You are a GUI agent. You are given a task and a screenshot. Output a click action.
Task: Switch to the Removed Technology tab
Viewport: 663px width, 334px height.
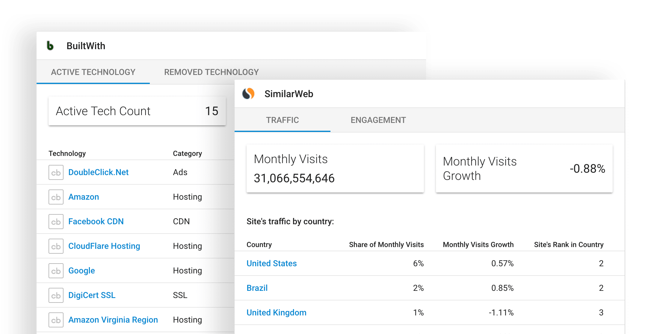[211, 72]
